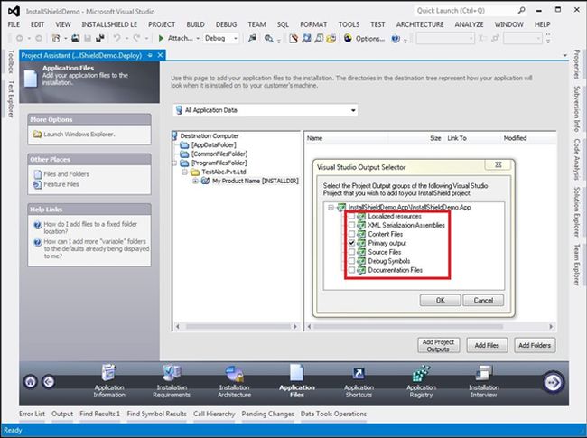587x438 pixels.
Task: Open the FILE menu
Action: click(14, 24)
